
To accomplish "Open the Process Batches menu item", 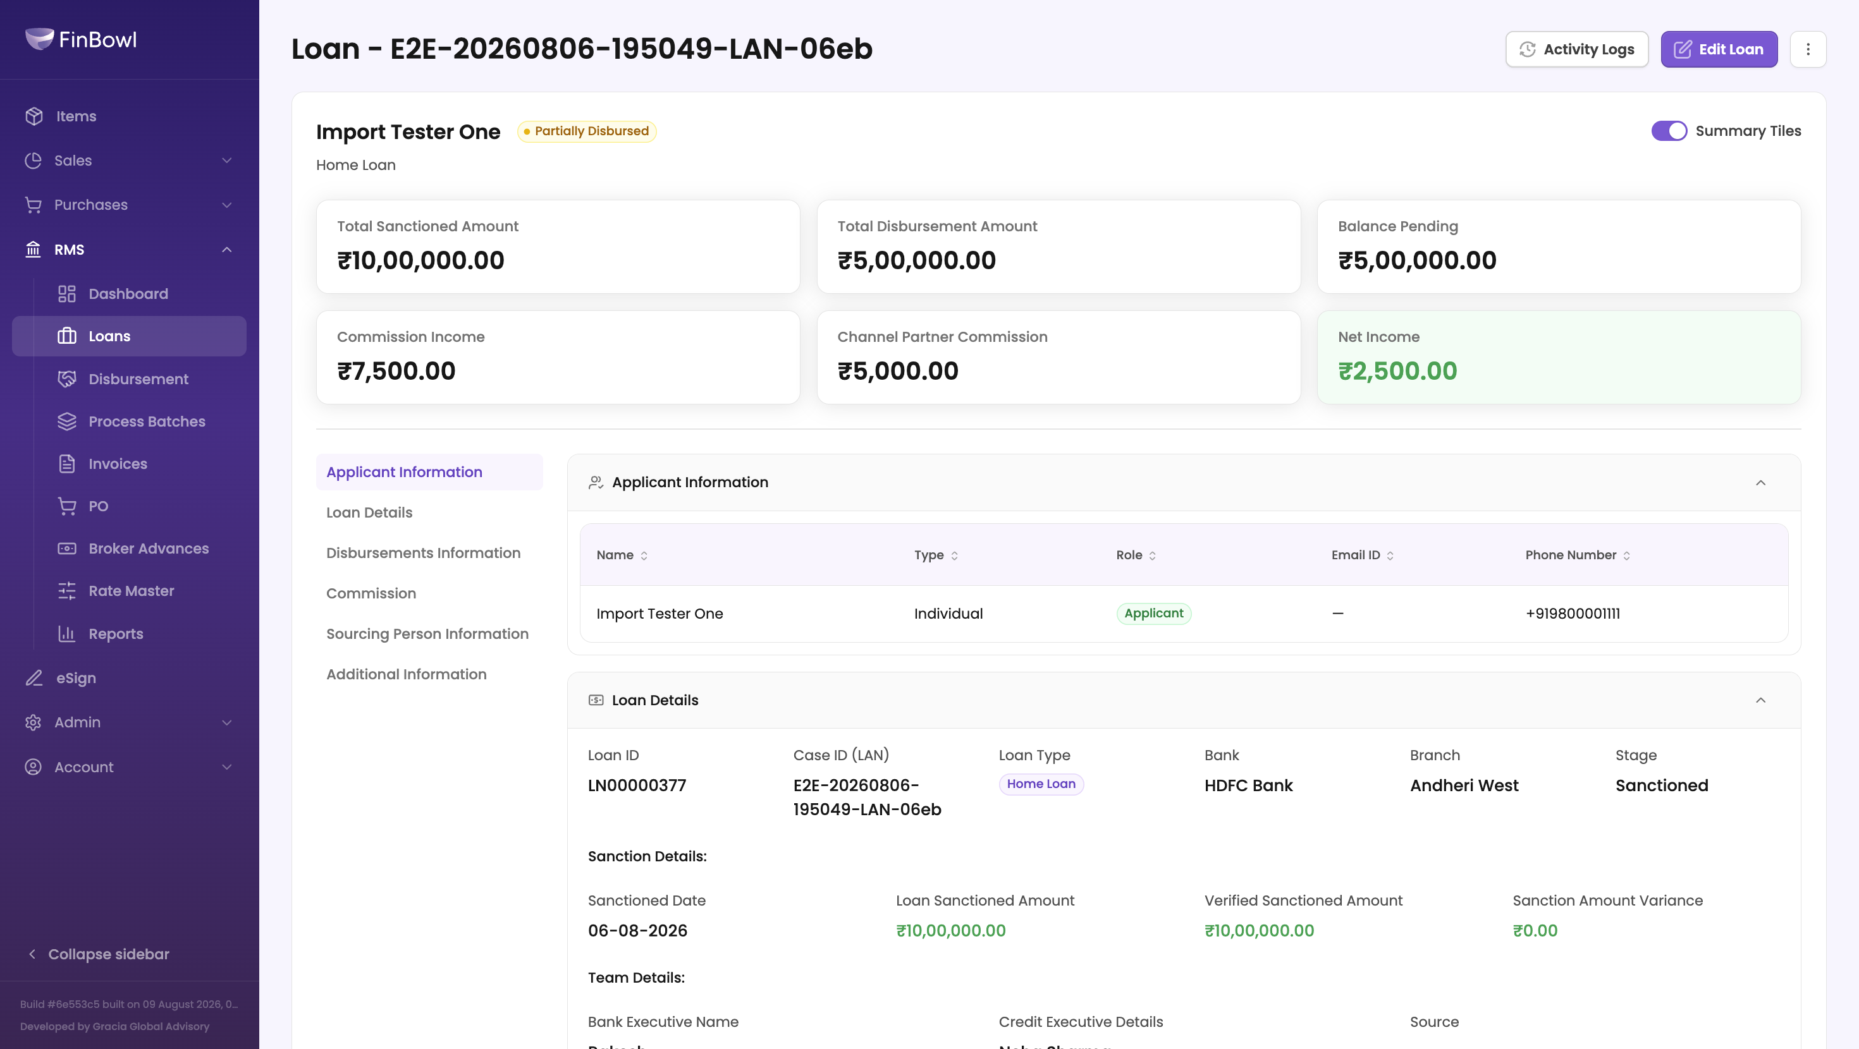I will 129,421.
